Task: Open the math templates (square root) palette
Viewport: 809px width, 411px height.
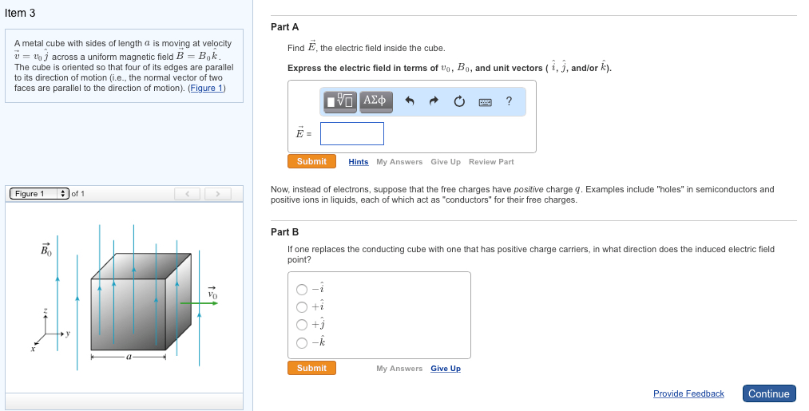Action: (340, 101)
